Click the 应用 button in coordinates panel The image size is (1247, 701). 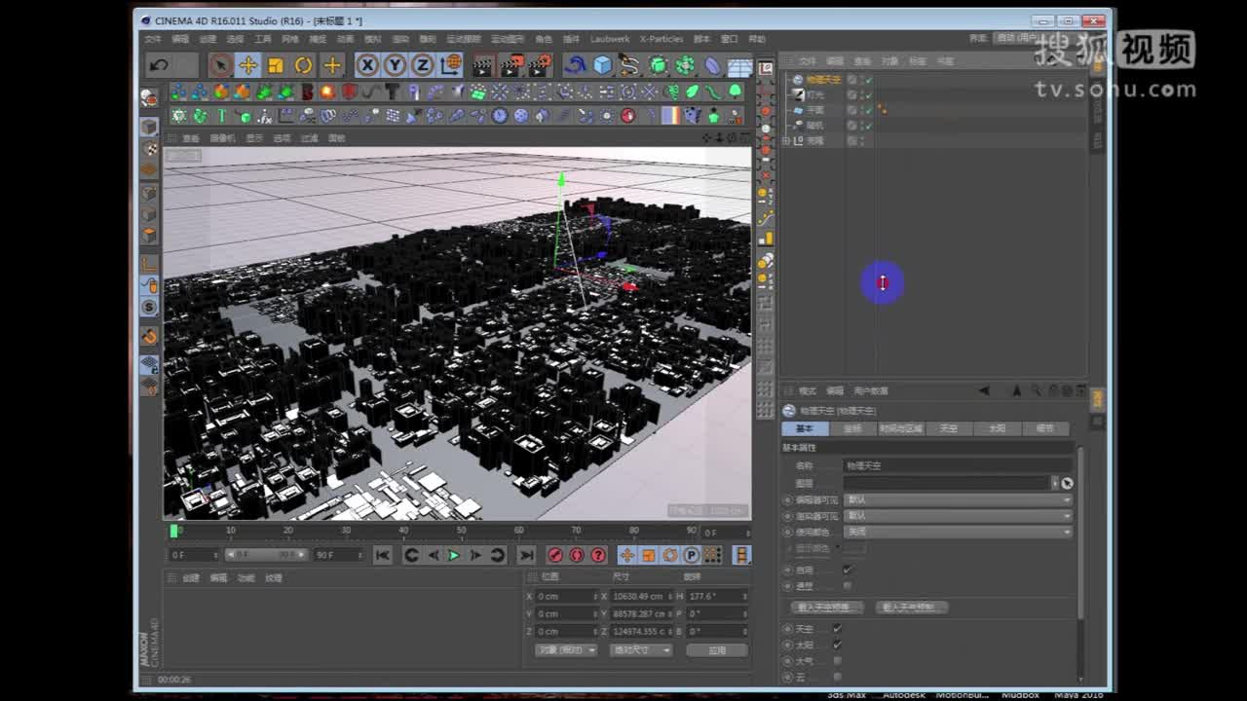coord(717,649)
